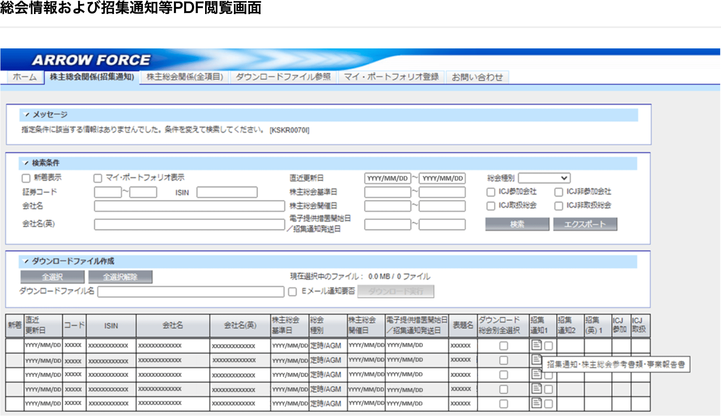
Task: Click the 検索 button
Action: click(517, 224)
